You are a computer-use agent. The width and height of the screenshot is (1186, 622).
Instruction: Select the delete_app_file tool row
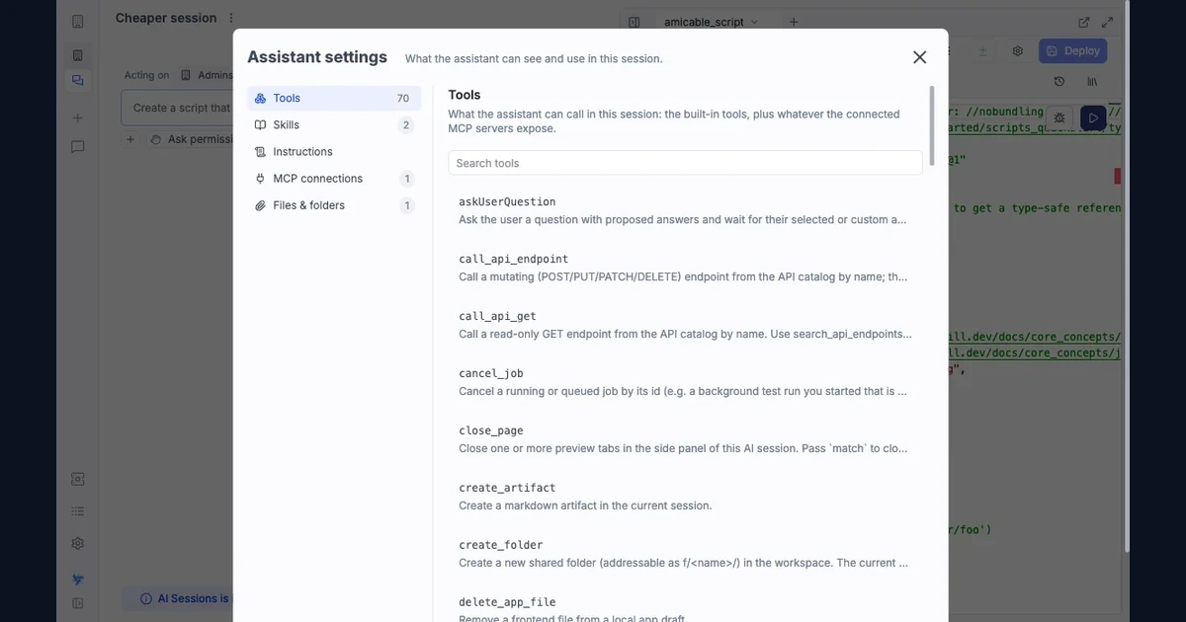click(x=685, y=607)
